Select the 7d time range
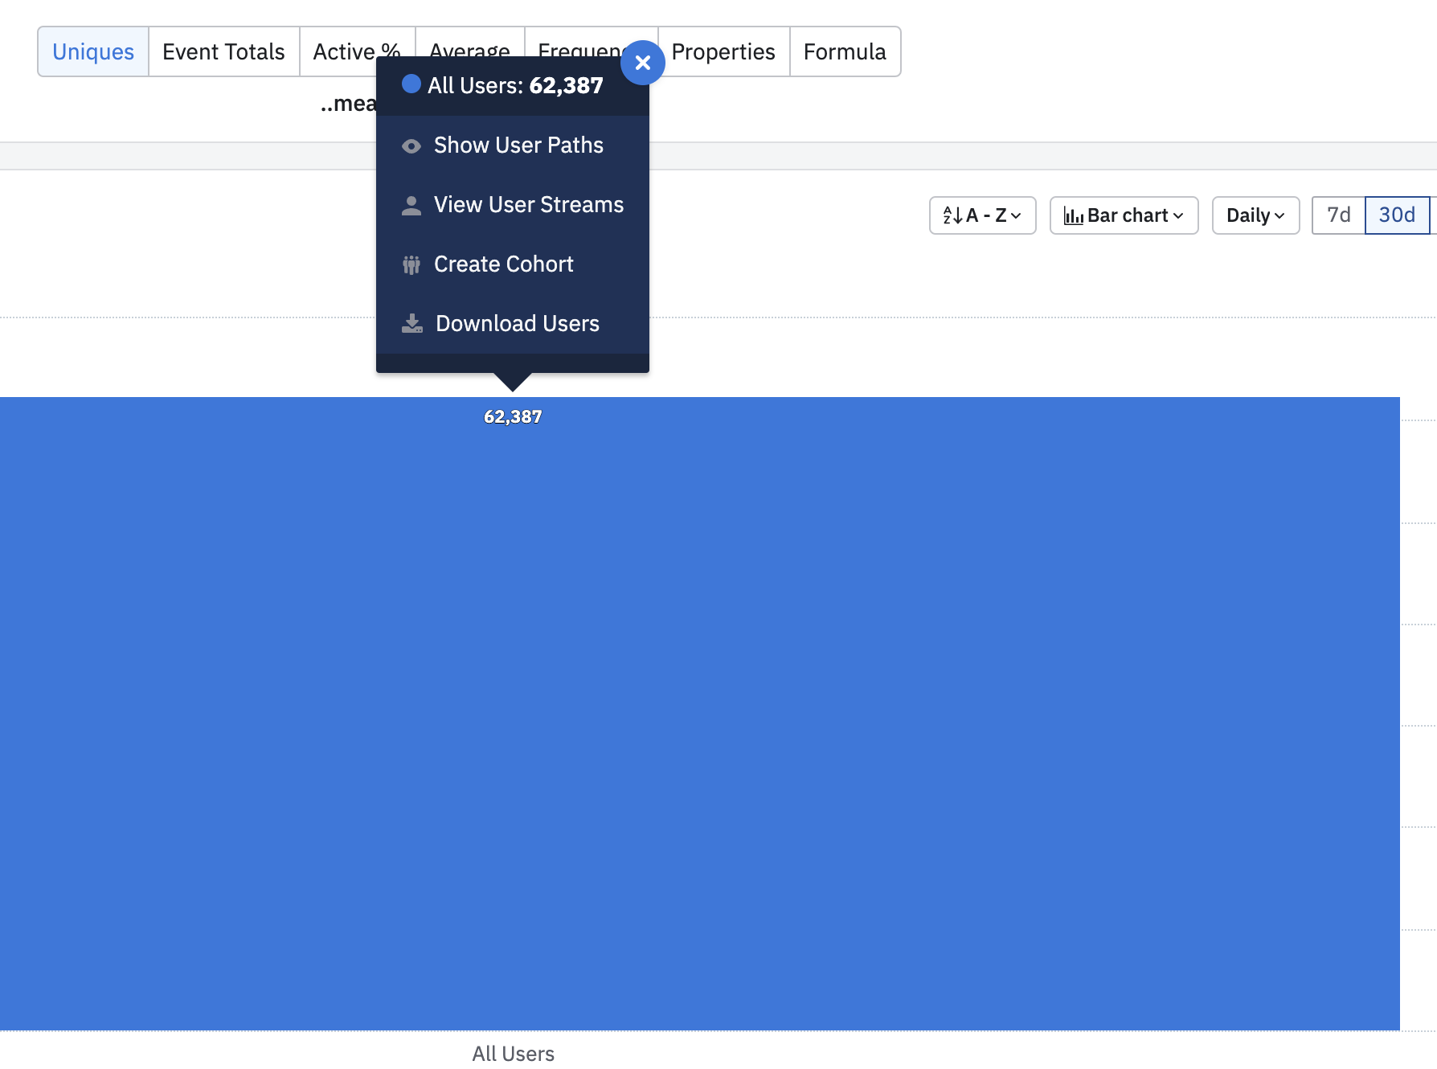 point(1338,215)
